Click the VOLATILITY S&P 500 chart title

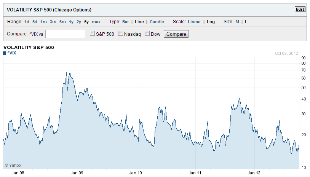click(x=29, y=48)
